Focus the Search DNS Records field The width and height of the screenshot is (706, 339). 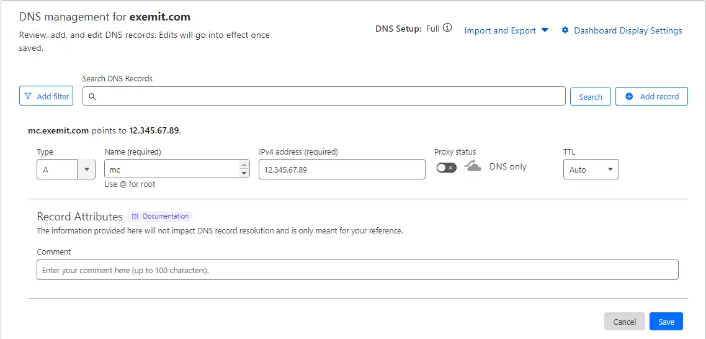point(324,96)
